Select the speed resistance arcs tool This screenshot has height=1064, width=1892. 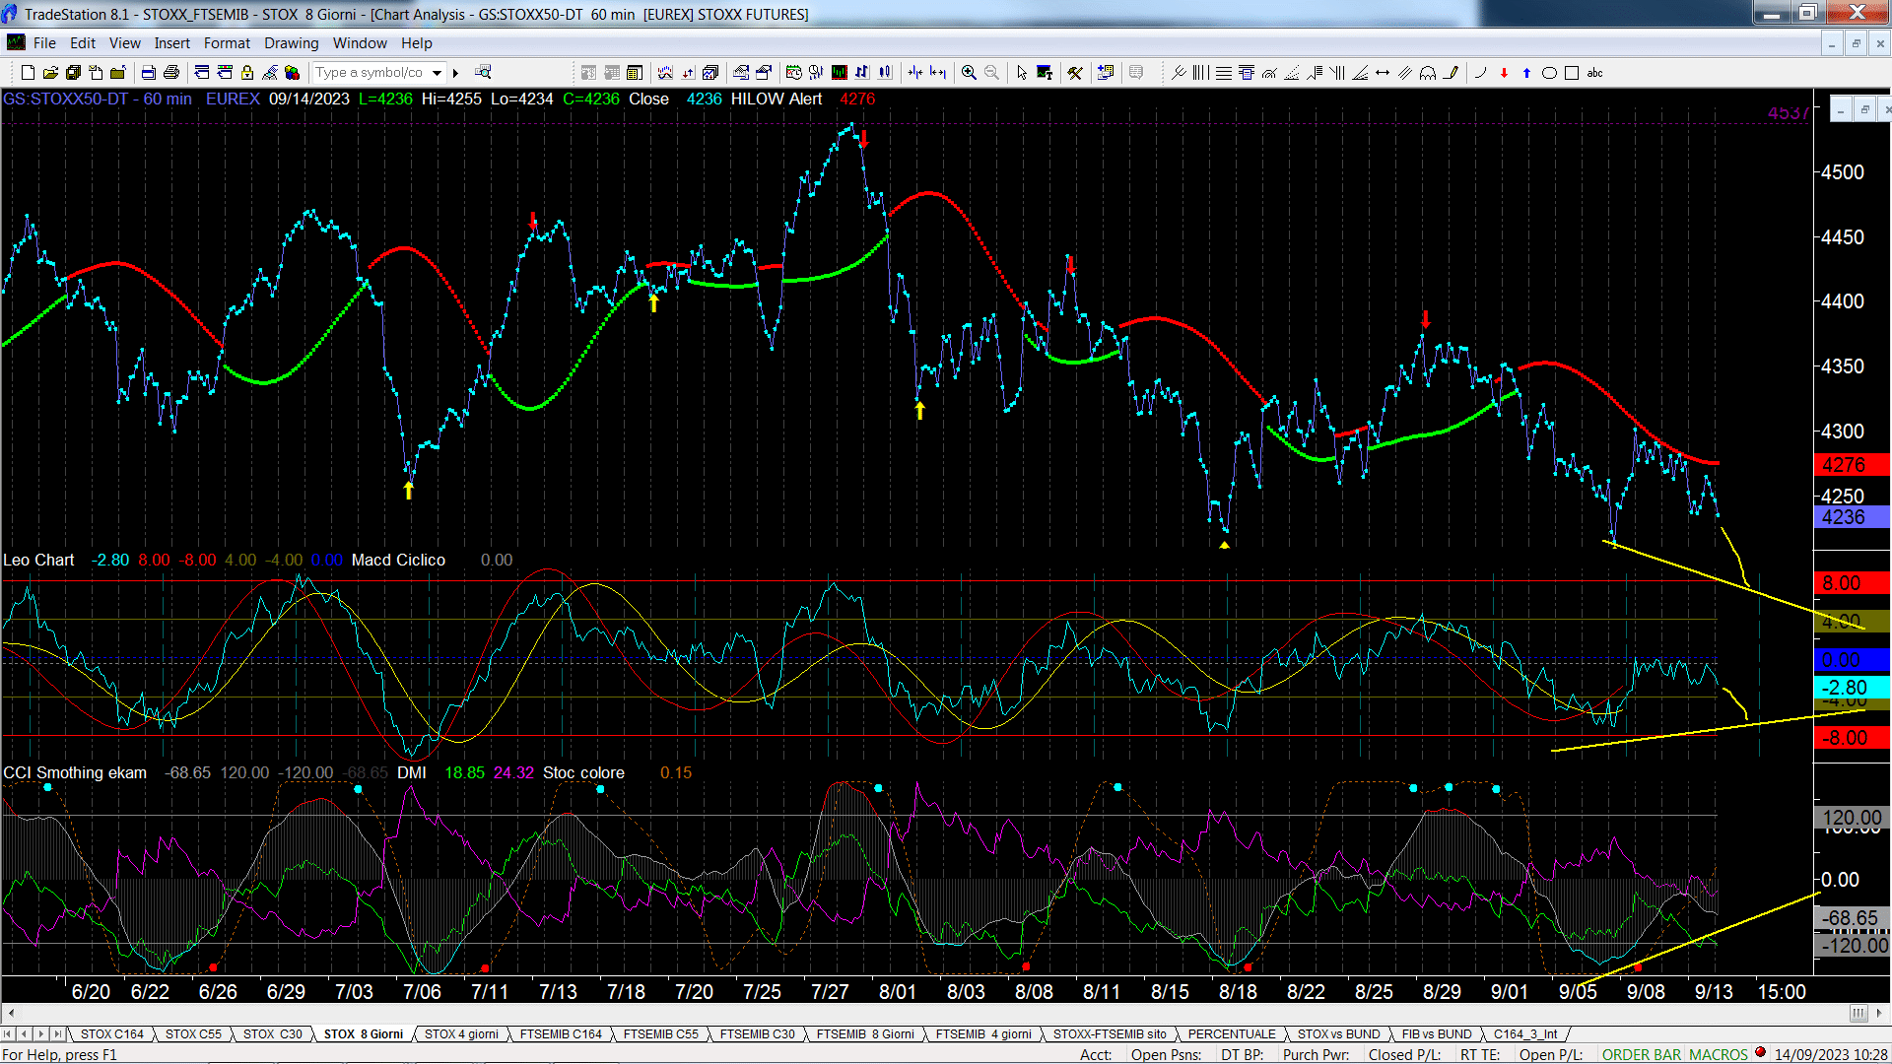click(x=1269, y=73)
